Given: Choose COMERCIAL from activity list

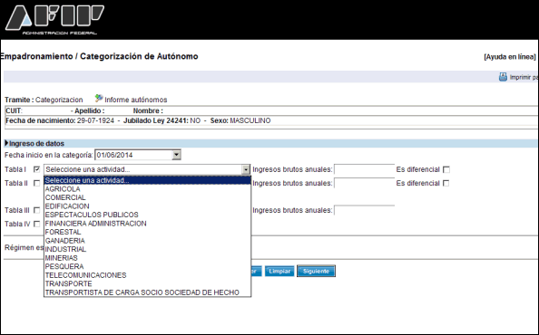Looking at the screenshot, I should click(148, 197).
